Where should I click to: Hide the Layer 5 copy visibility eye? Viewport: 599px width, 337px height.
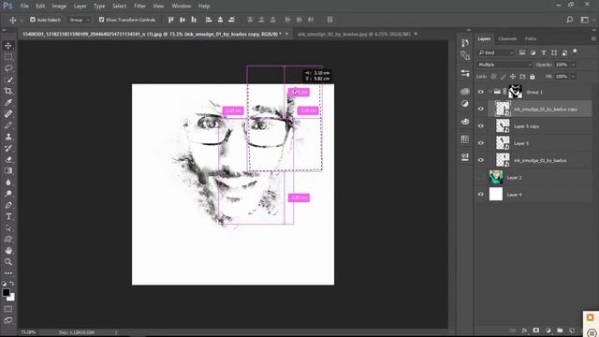(x=480, y=126)
